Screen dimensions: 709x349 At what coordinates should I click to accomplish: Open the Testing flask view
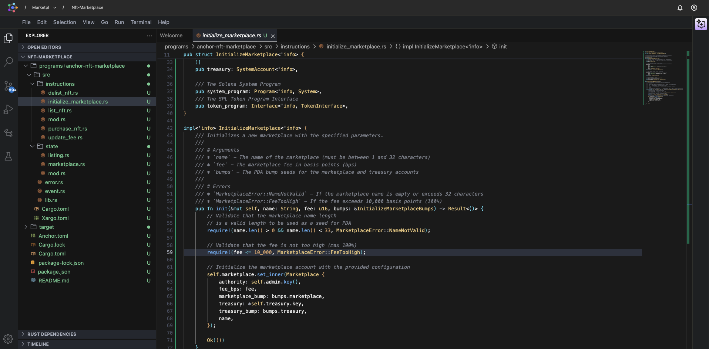tap(8, 156)
